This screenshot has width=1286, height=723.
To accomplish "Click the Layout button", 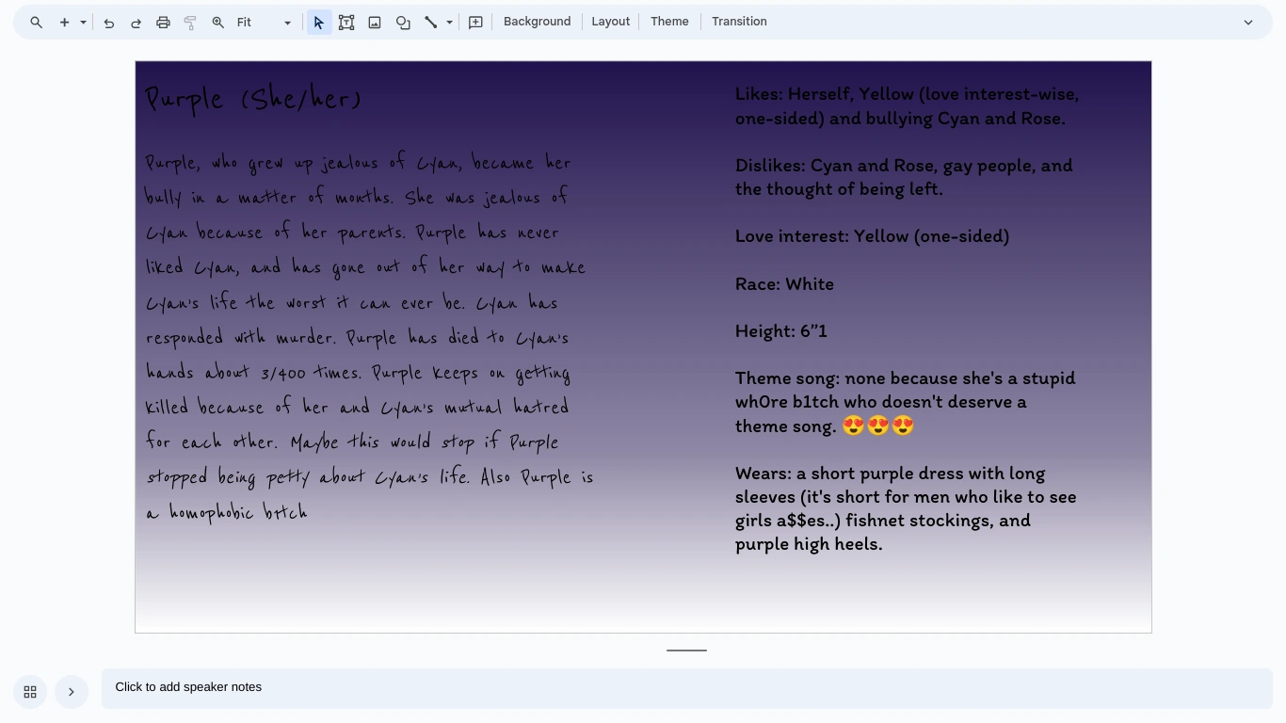I will coord(610,21).
